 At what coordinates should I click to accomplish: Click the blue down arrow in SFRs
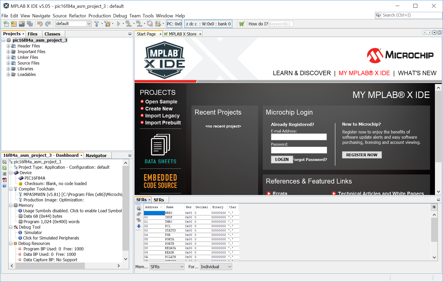coord(139,226)
